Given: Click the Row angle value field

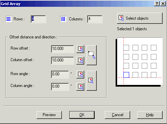Looking at the screenshot, I should pos(60,74).
